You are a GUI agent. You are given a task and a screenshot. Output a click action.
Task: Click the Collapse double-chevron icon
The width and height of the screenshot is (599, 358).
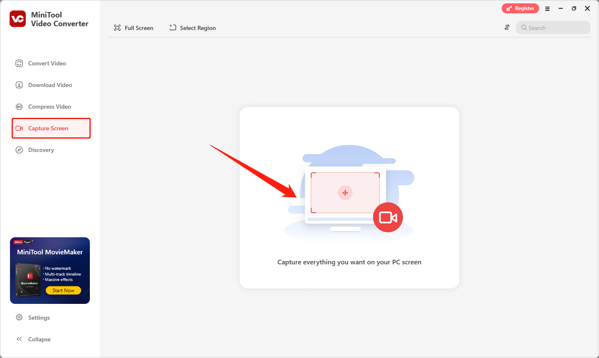coord(19,339)
